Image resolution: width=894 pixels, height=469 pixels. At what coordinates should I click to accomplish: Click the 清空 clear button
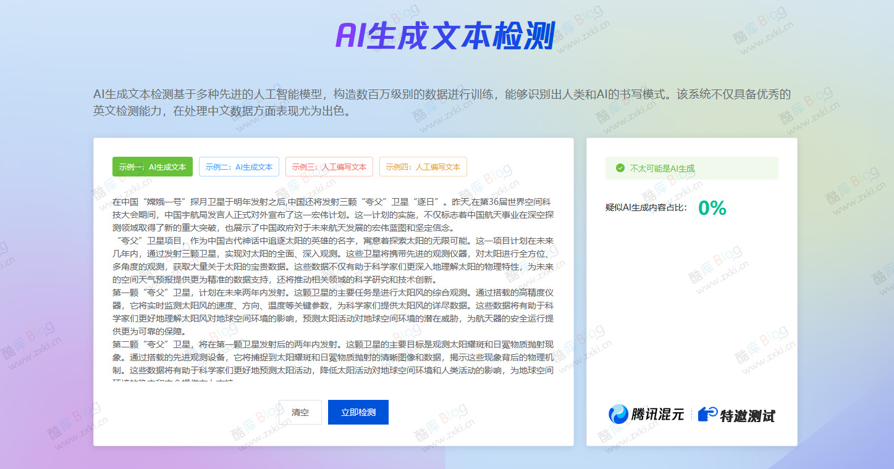pyautogui.click(x=300, y=412)
